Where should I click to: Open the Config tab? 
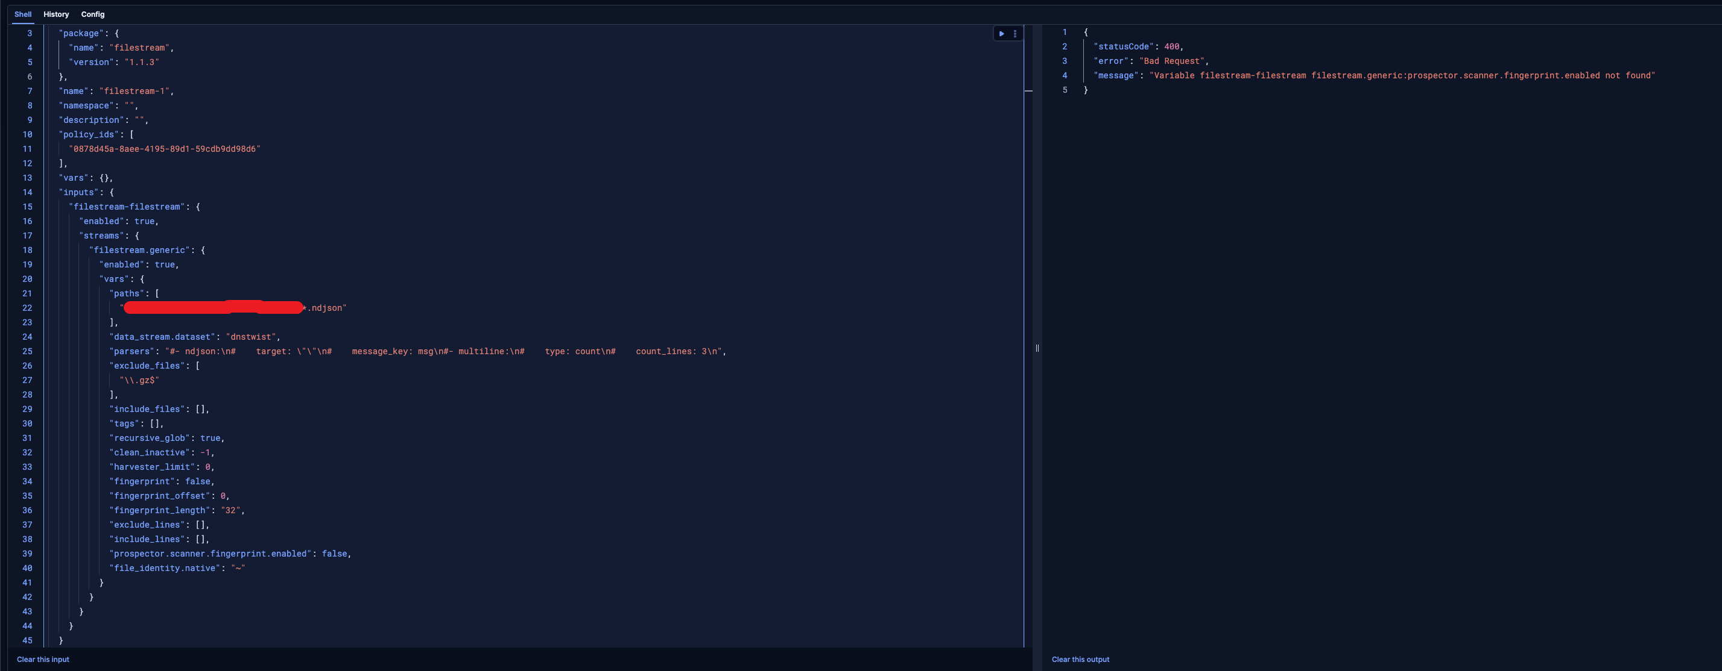click(93, 14)
